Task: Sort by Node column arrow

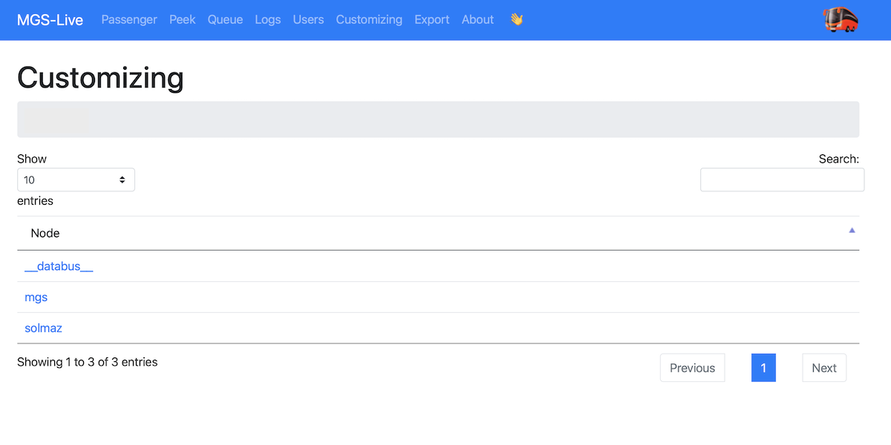Action: (x=852, y=231)
